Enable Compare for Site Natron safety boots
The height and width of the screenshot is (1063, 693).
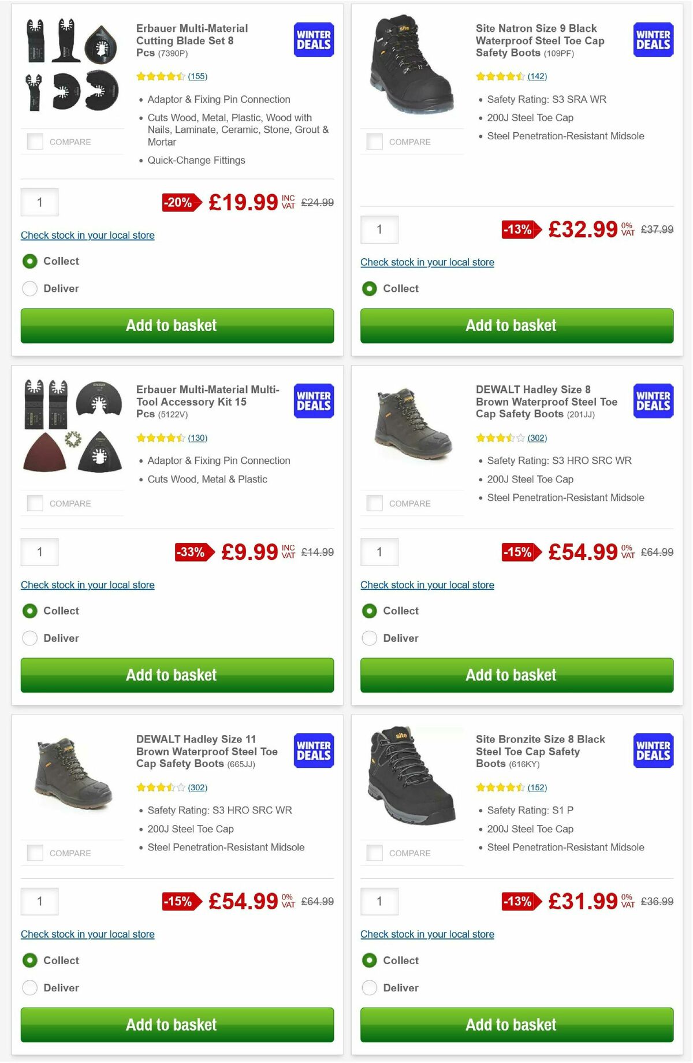(374, 140)
